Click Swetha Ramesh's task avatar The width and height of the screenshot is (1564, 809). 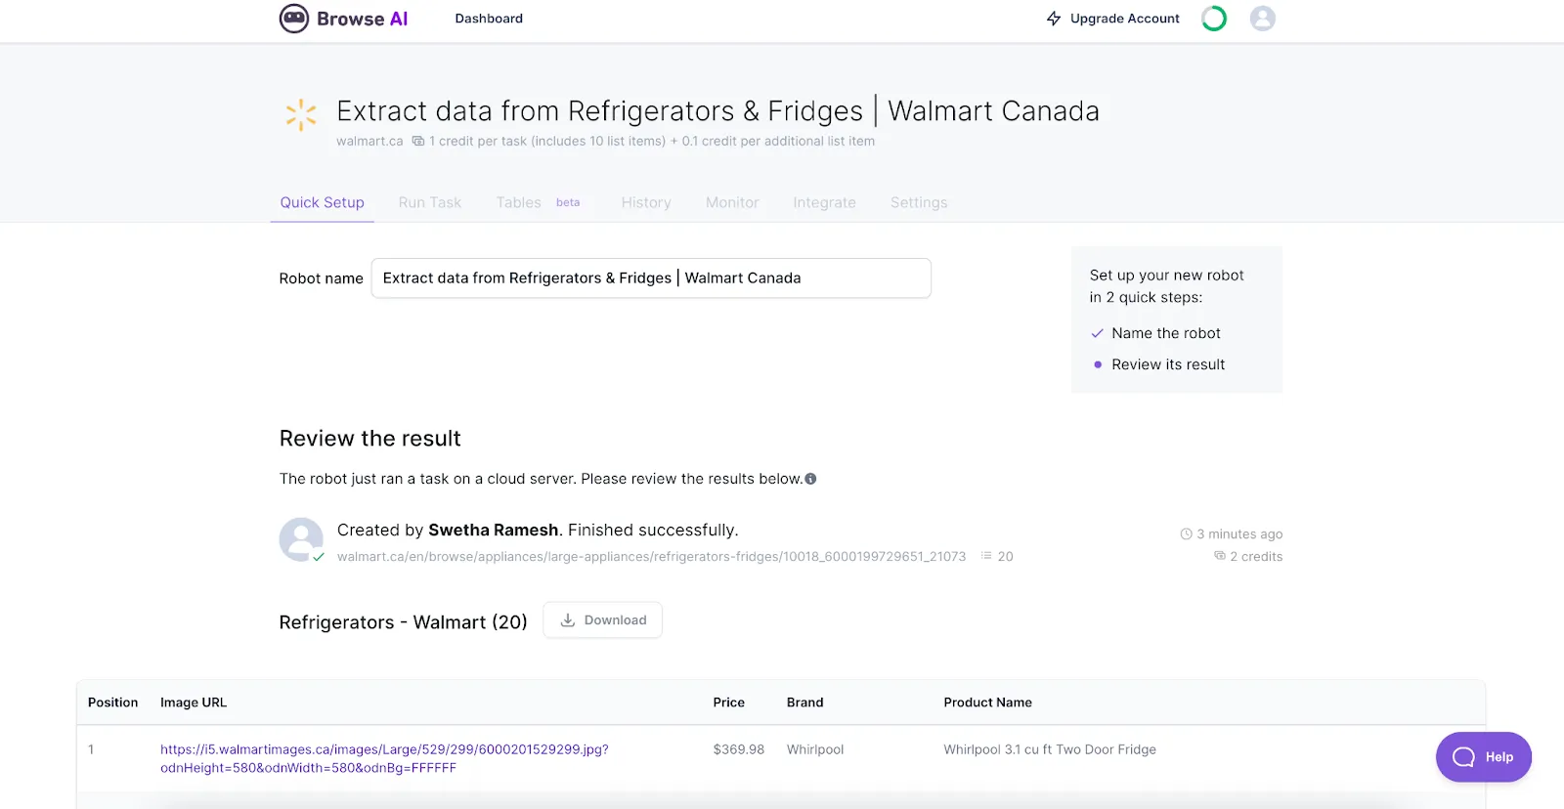click(301, 539)
